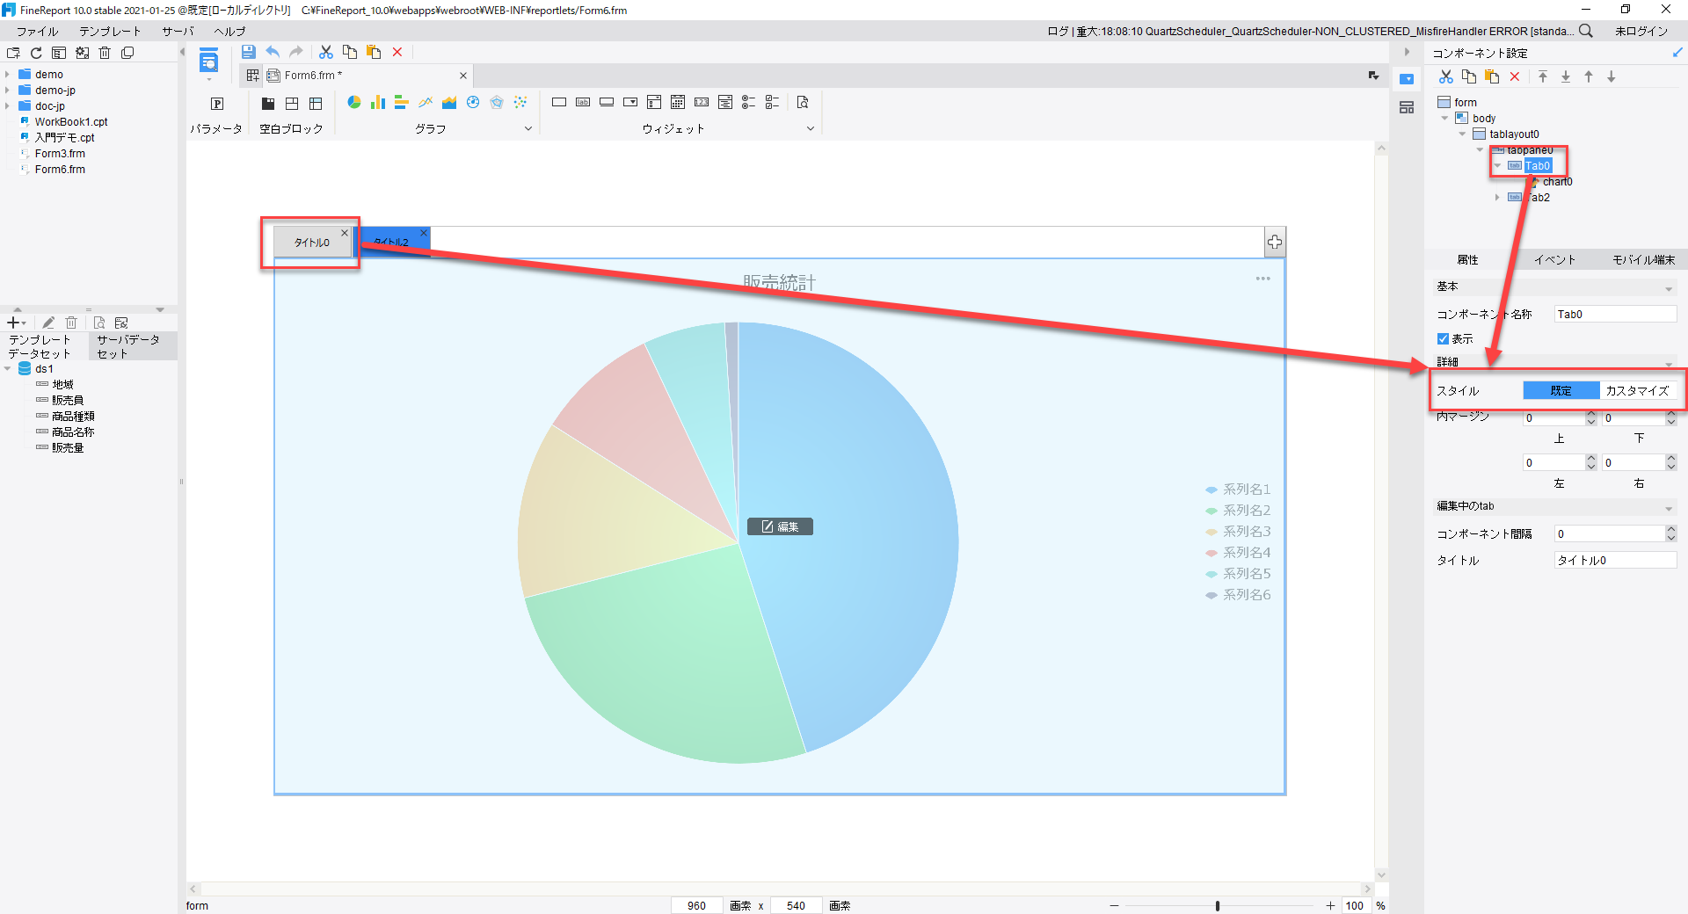Click the コンポーネント名称 input field
This screenshot has height=914, width=1688.
pyautogui.click(x=1615, y=315)
